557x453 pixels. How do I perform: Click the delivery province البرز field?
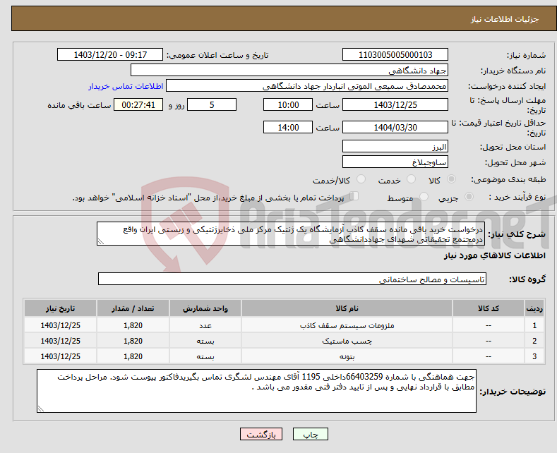point(395,146)
